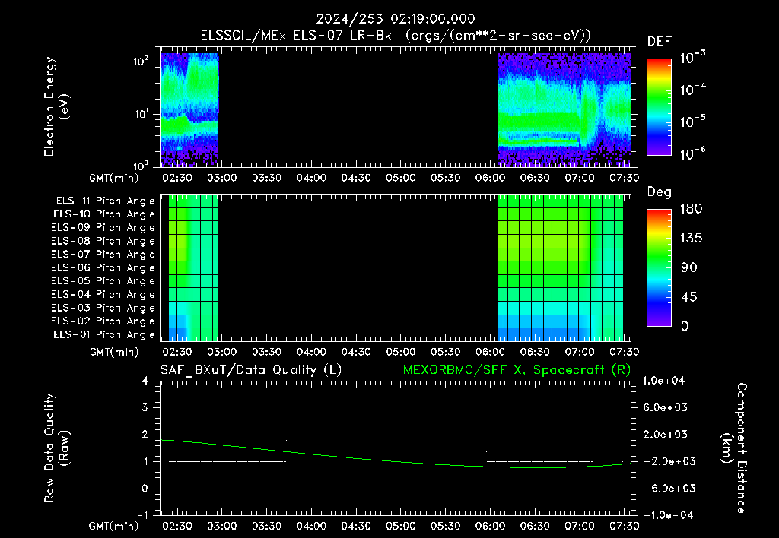Click 04:30 tick label under spectrogram panel

(356, 178)
